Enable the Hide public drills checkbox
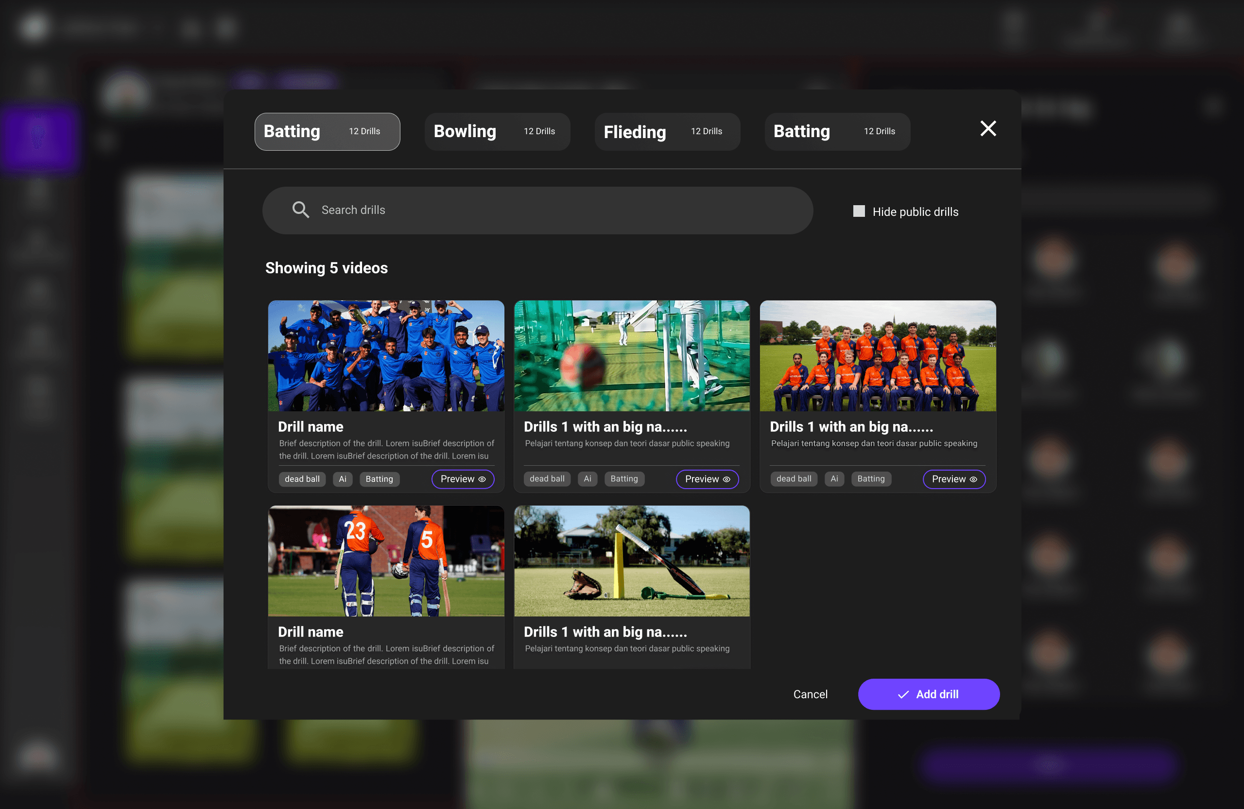The image size is (1244, 809). pyautogui.click(x=859, y=211)
